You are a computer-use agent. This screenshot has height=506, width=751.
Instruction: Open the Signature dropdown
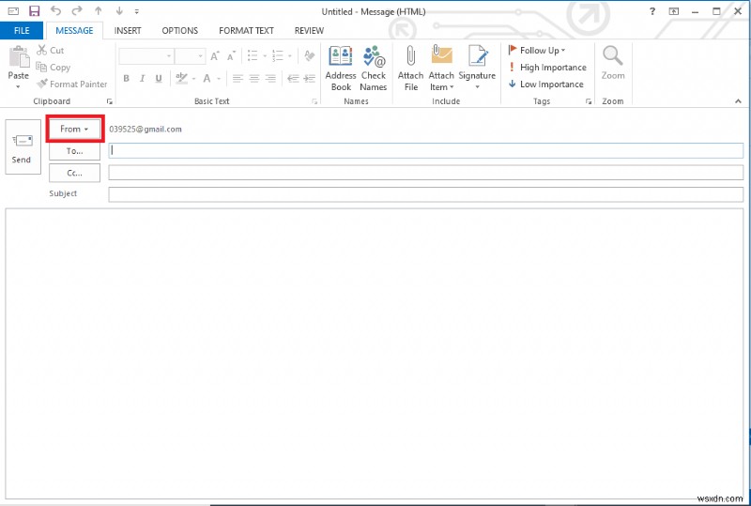click(x=477, y=68)
